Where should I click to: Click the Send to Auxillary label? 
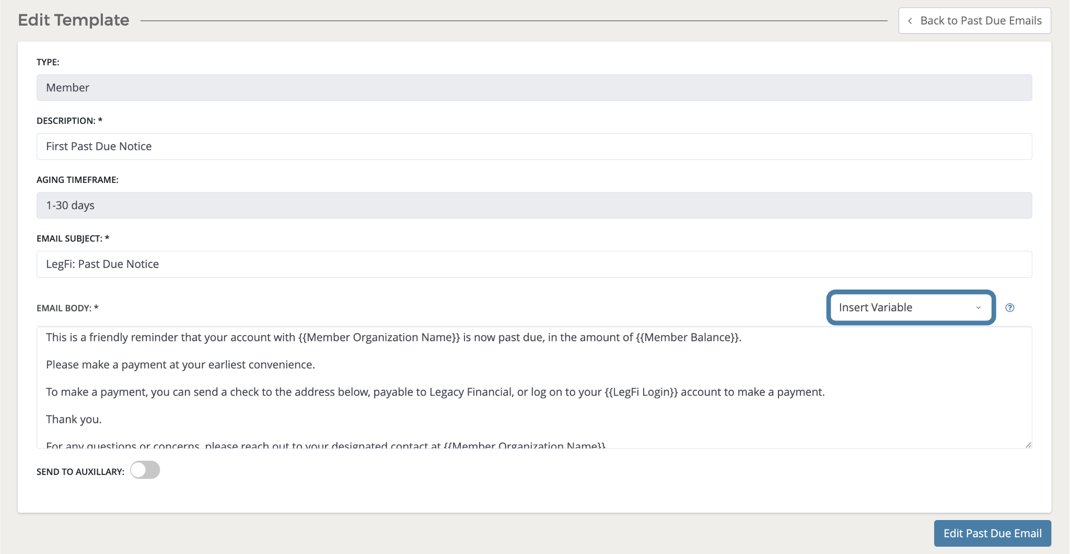tap(80, 472)
